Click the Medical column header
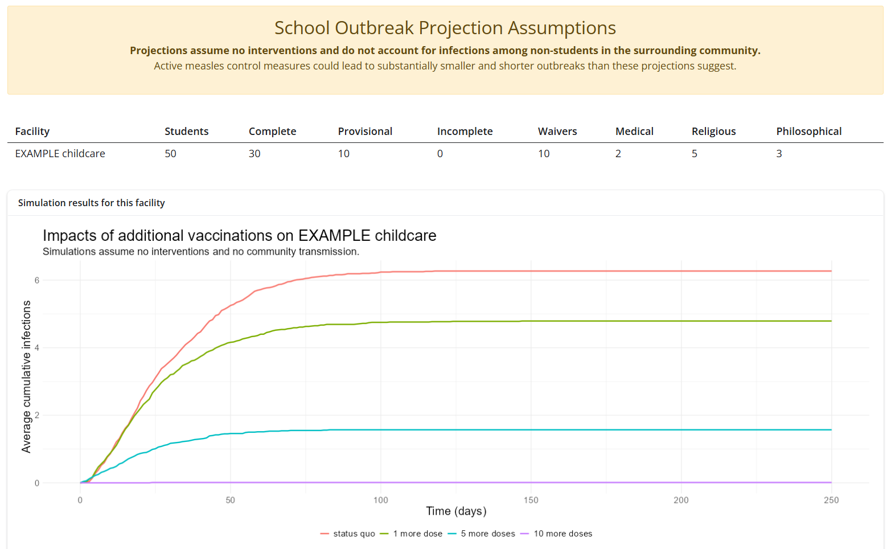Image resolution: width=891 pixels, height=549 pixels. click(x=634, y=131)
